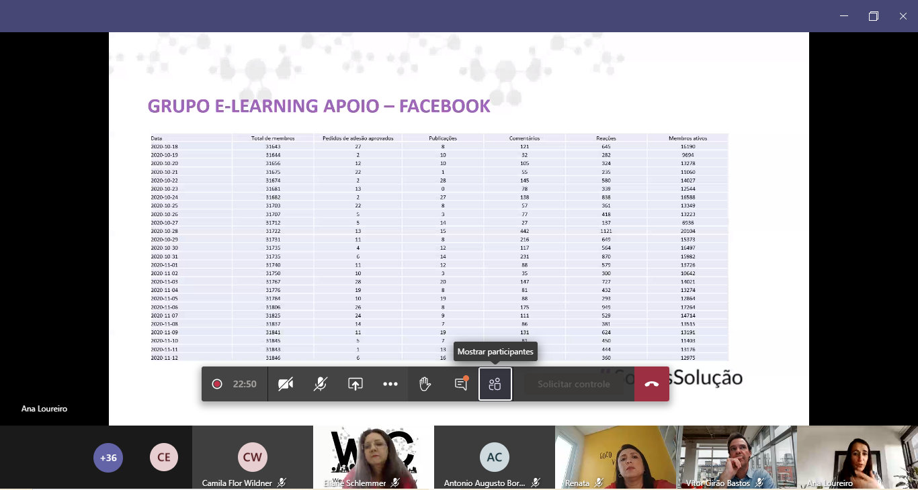Click date cell 2020-10-28

tap(165, 231)
